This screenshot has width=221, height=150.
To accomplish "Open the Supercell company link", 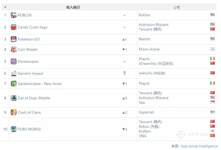I will tap(146, 112).
